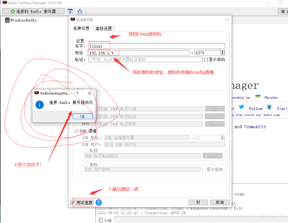
Task: Open the icons8.com link
Action: pos(252,115)
